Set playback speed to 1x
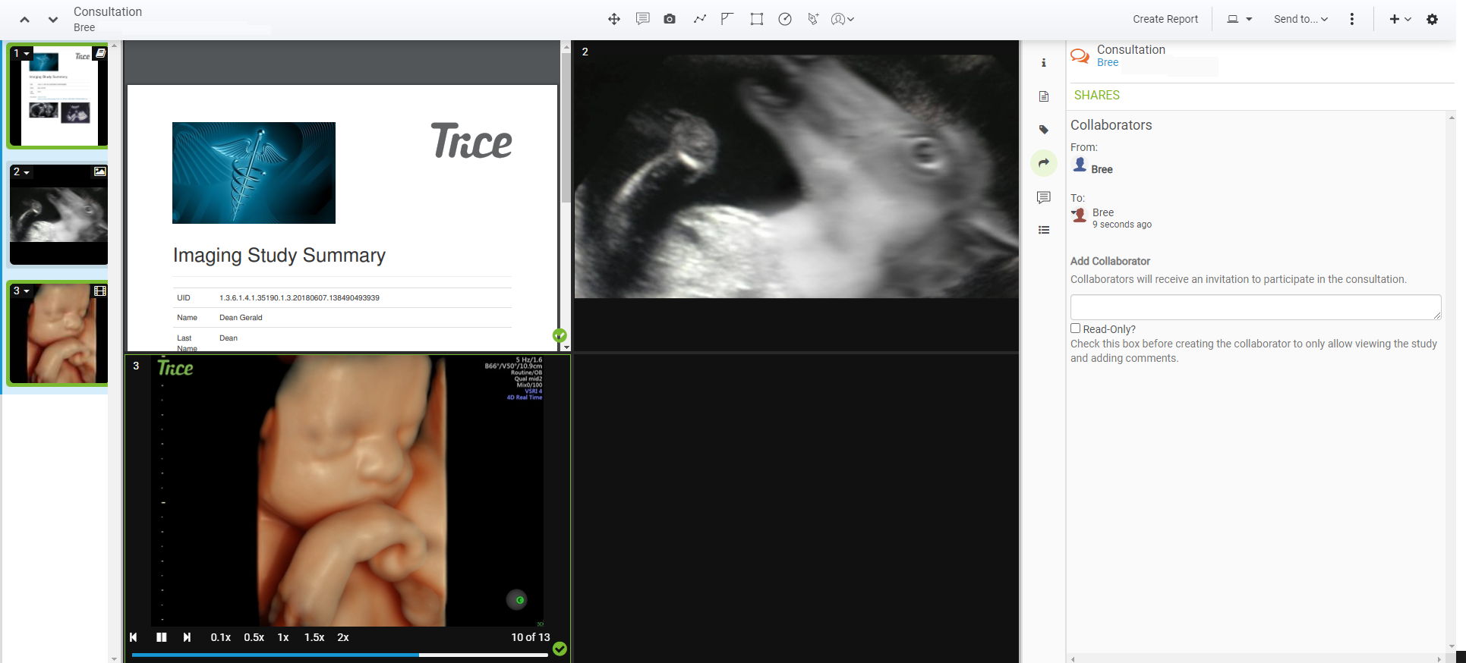1466x663 pixels. [x=283, y=637]
